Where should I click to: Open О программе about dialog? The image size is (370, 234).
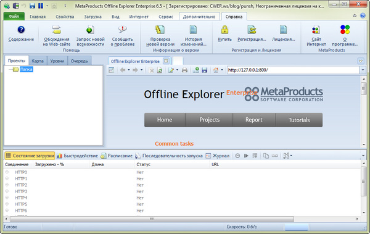tap(345, 35)
